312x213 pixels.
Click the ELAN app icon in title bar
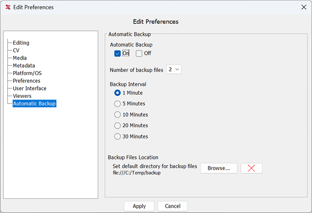tap(8, 7)
